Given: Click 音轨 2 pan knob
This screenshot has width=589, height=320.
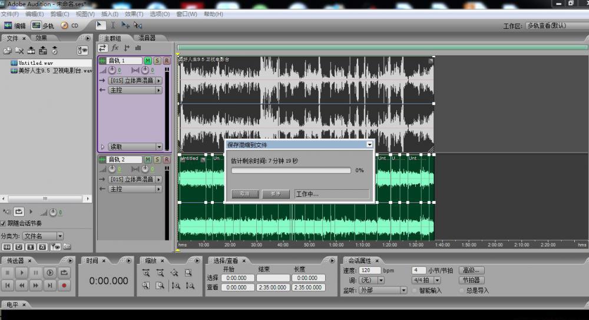Looking at the screenshot, I should point(145,169).
